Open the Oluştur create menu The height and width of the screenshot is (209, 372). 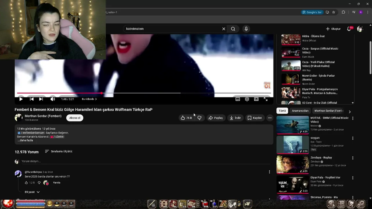pyautogui.click(x=333, y=29)
